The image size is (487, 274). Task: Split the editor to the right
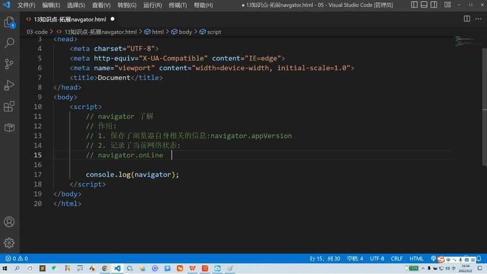point(467,19)
